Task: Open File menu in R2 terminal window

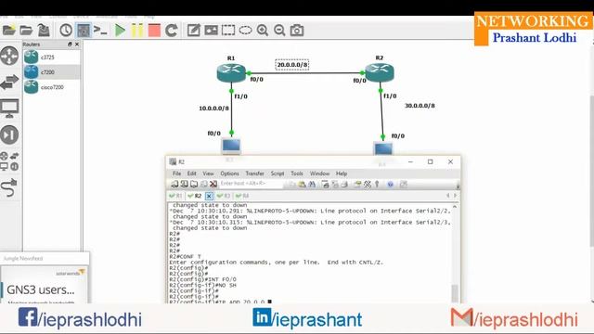Action: [177, 173]
